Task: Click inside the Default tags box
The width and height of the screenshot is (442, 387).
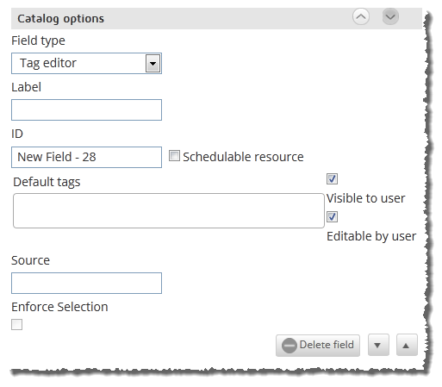Action: [169, 210]
